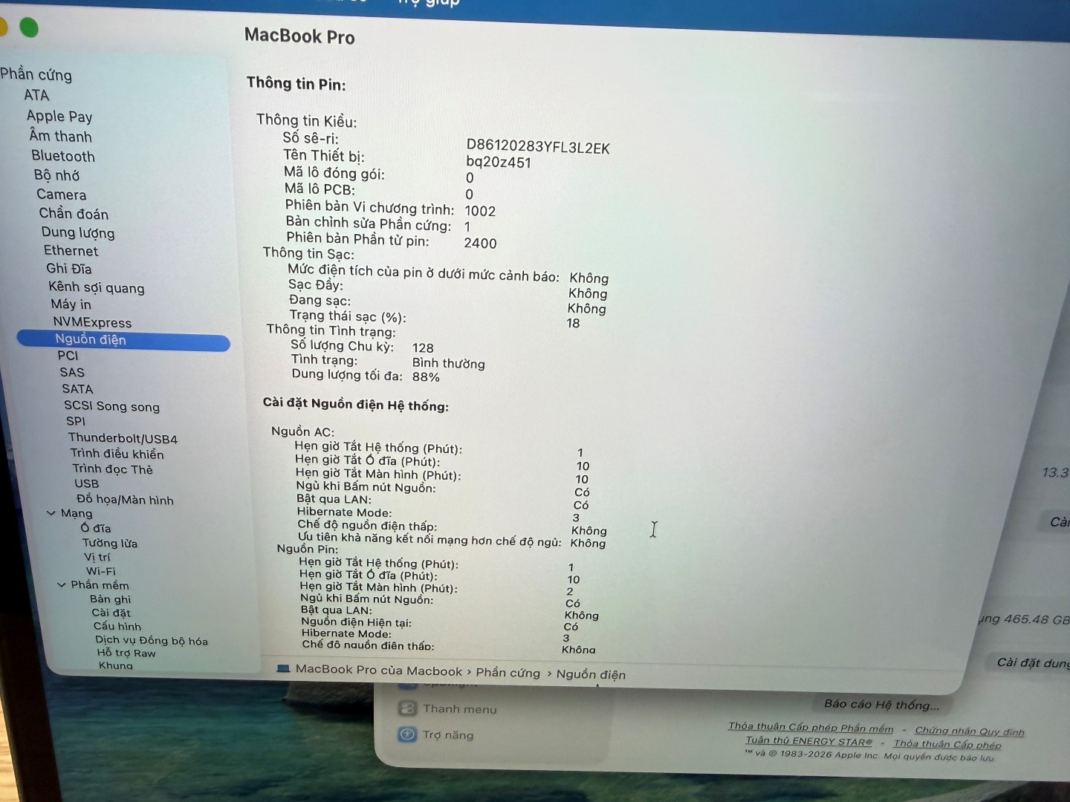Screen dimensions: 1070x802
Task: Open Dịch vụ Đồng bộ hóa
Action: click(x=151, y=640)
